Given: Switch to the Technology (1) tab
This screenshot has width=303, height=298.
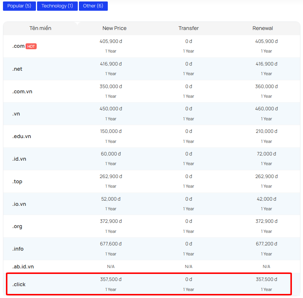Looking at the screenshot, I should pyautogui.click(x=57, y=6).
